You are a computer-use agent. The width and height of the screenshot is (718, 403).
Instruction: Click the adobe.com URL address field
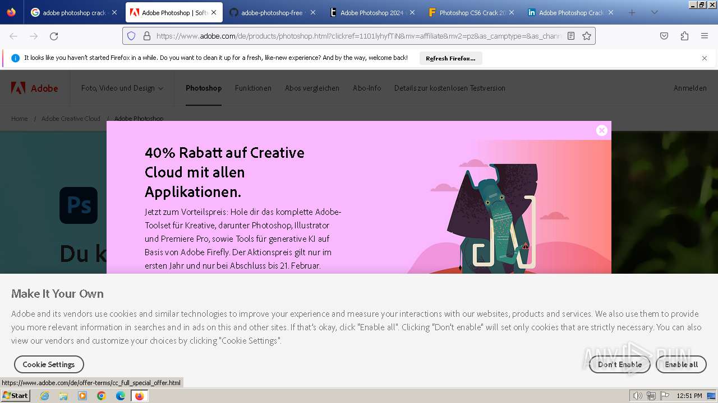(x=358, y=36)
